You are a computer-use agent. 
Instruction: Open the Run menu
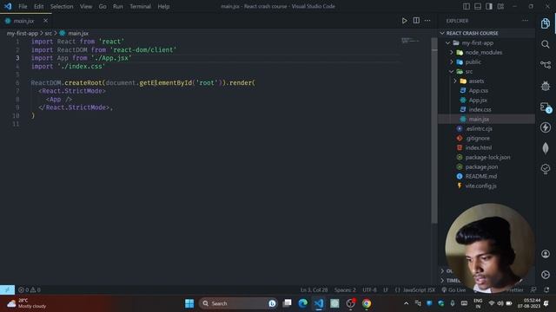coord(118,6)
